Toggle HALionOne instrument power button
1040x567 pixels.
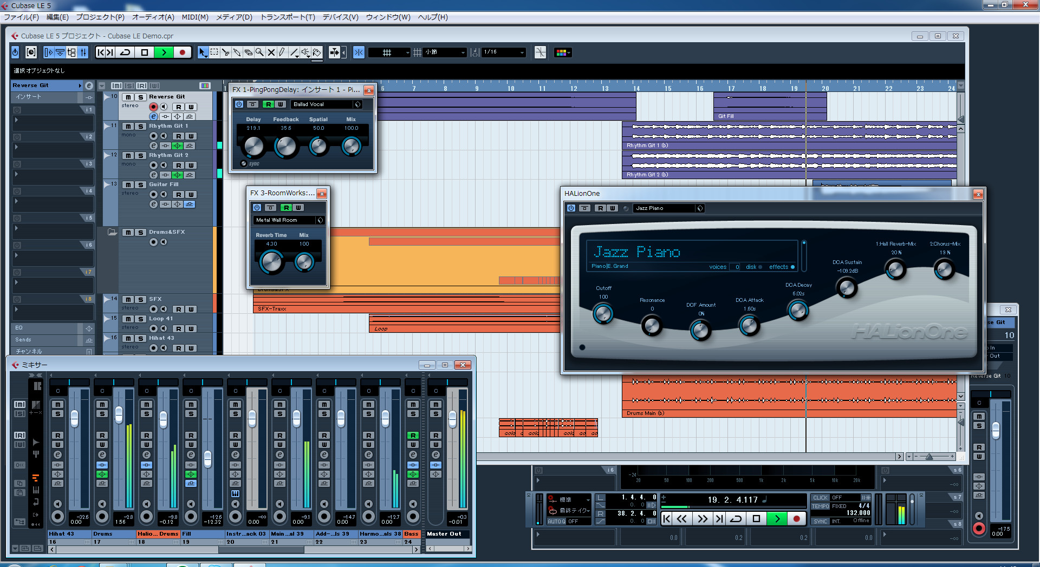(x=571, y=208)
